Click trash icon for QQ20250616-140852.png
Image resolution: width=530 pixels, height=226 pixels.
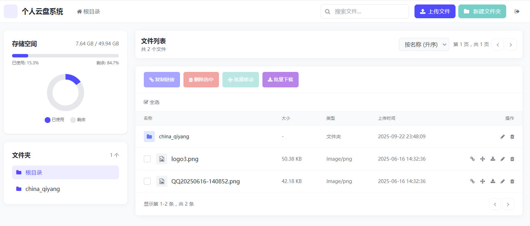(512, 181)
